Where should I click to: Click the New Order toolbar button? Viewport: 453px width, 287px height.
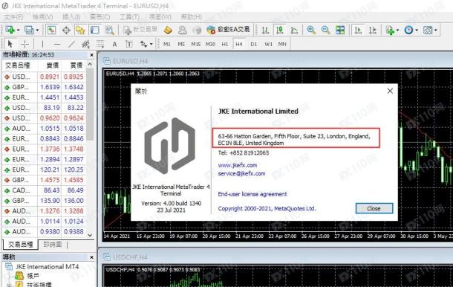pyautogui.click(x=140, y=30)
